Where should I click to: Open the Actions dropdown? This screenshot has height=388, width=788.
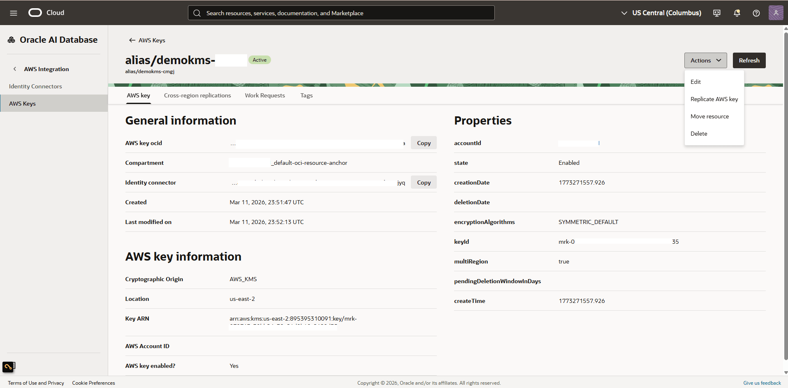pyautogui.click(x=705, y=60)
